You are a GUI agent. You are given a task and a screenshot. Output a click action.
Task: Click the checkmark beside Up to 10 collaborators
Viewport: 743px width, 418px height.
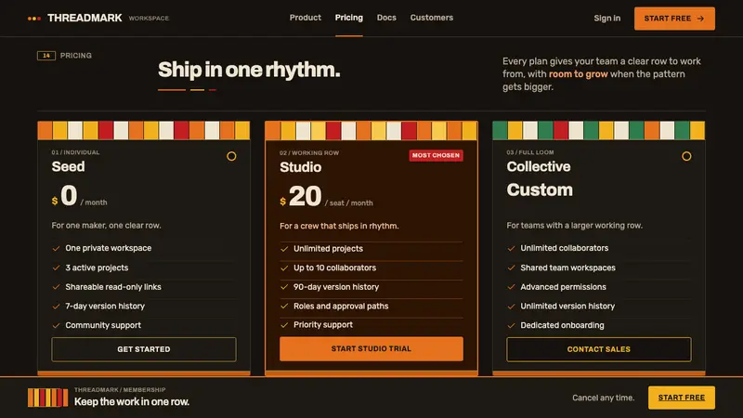tap(284, 268)
